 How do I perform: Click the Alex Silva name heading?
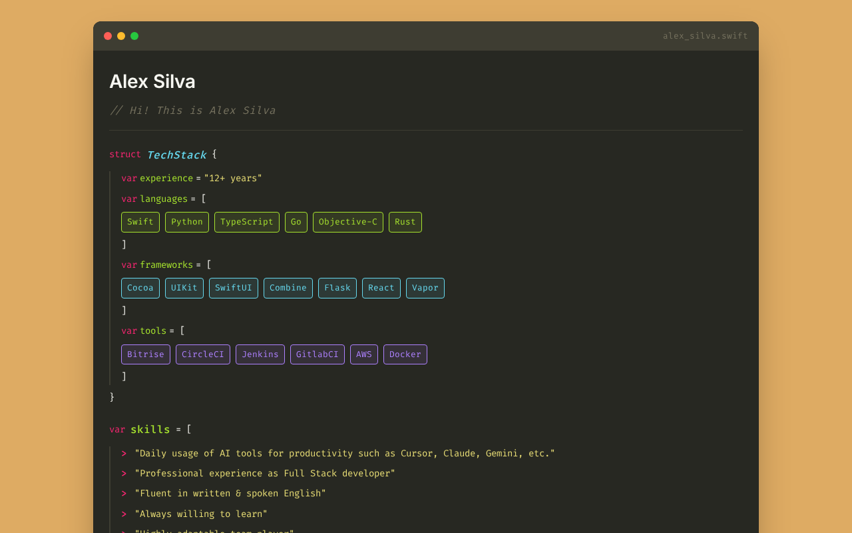(152, 81)
